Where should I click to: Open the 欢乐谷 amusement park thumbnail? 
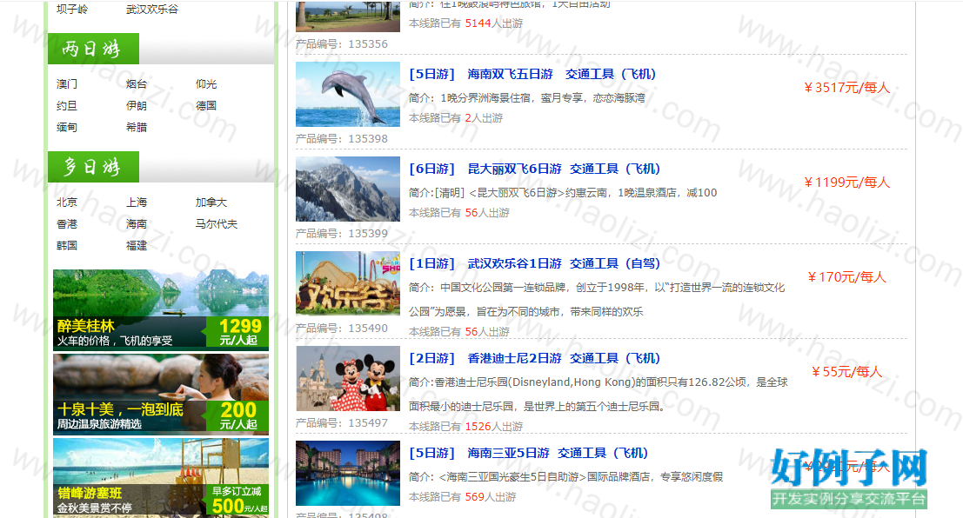(x=348, y=283)
